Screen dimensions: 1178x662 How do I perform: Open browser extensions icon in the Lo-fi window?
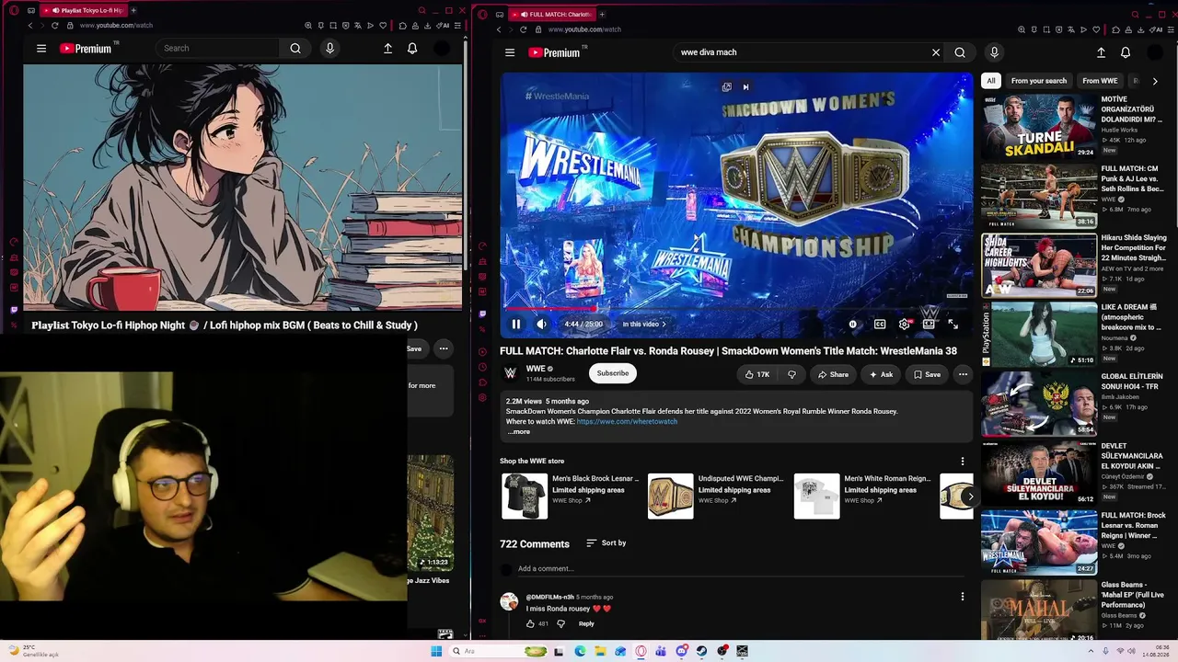(x=402, y=26)
